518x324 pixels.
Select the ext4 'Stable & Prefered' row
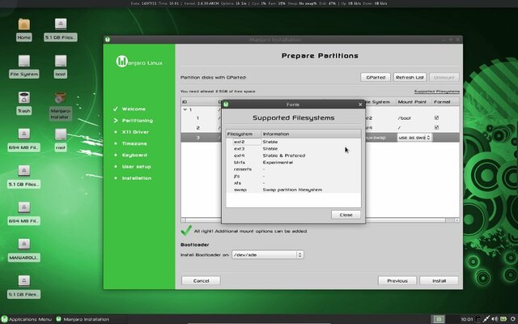[293, 156]
